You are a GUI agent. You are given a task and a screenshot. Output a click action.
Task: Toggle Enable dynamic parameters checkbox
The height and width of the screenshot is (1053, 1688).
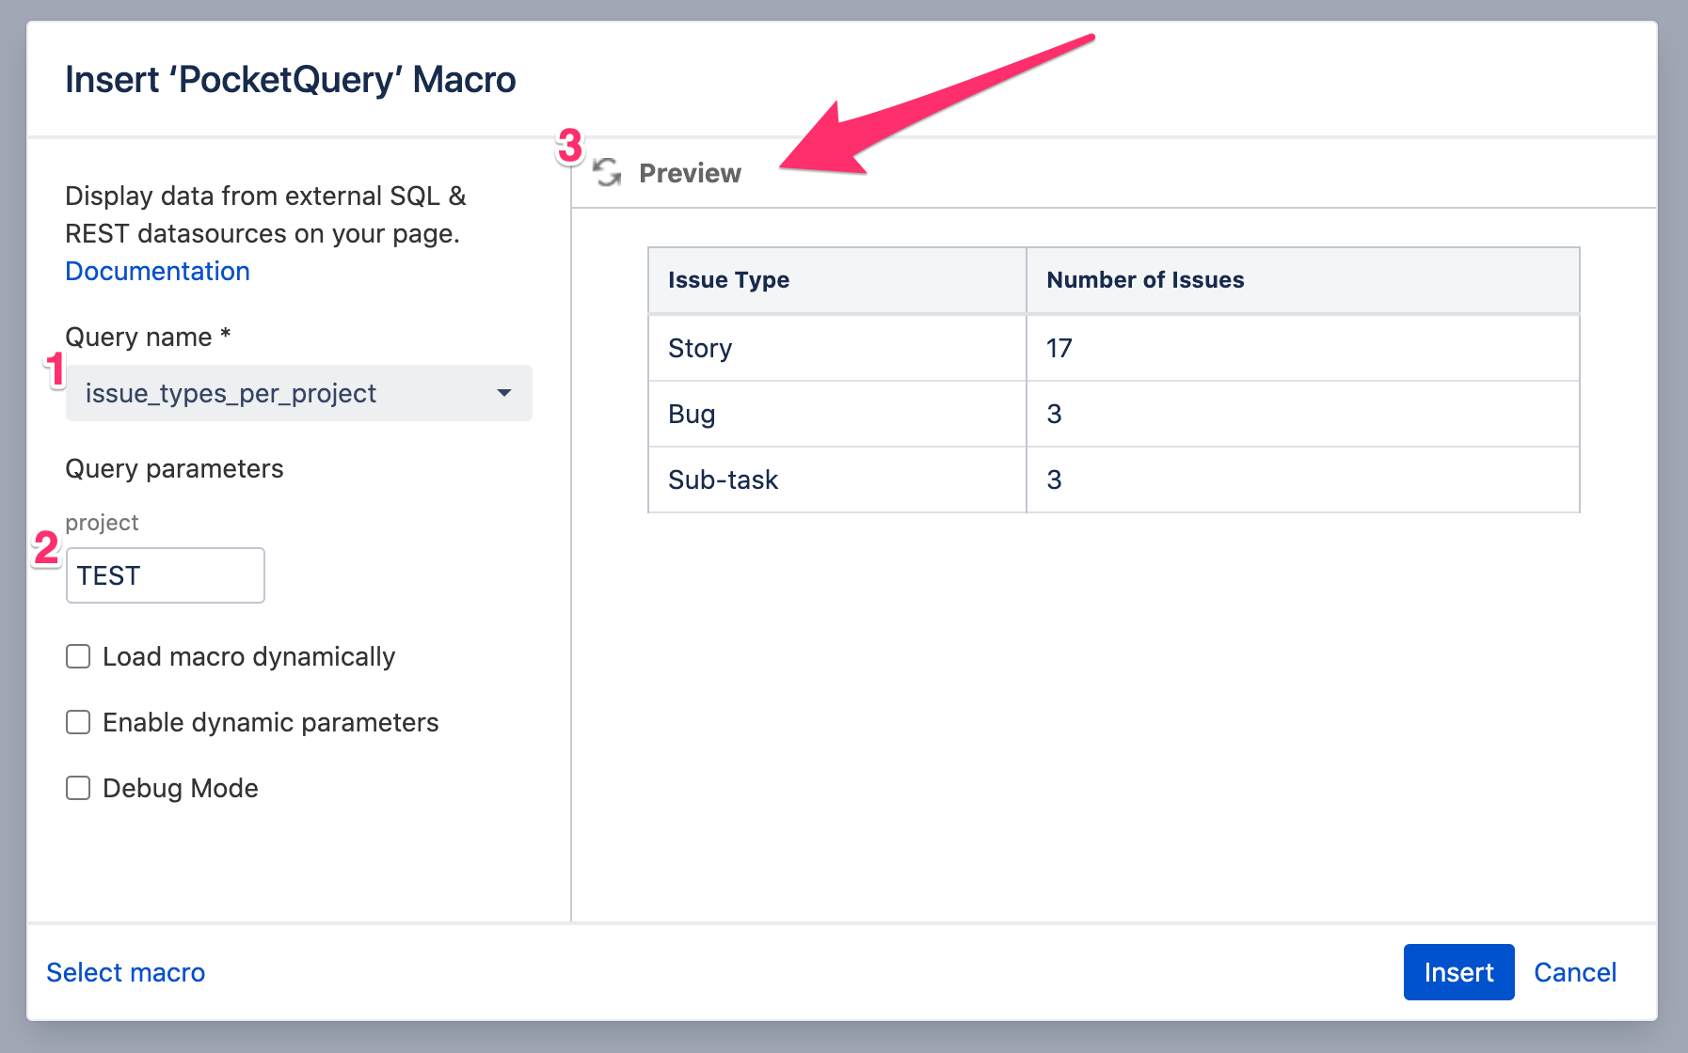pos(78,722)
